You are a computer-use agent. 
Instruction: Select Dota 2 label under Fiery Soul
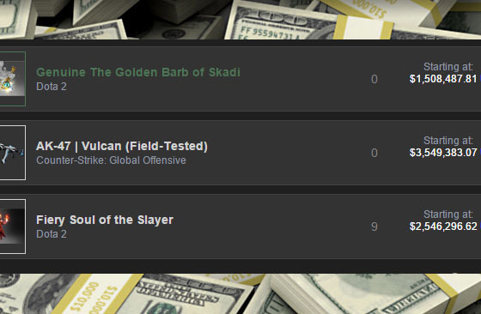52,234
